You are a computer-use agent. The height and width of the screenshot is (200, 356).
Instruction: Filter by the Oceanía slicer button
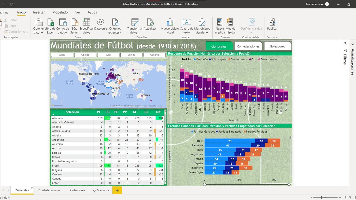(155, 55)
